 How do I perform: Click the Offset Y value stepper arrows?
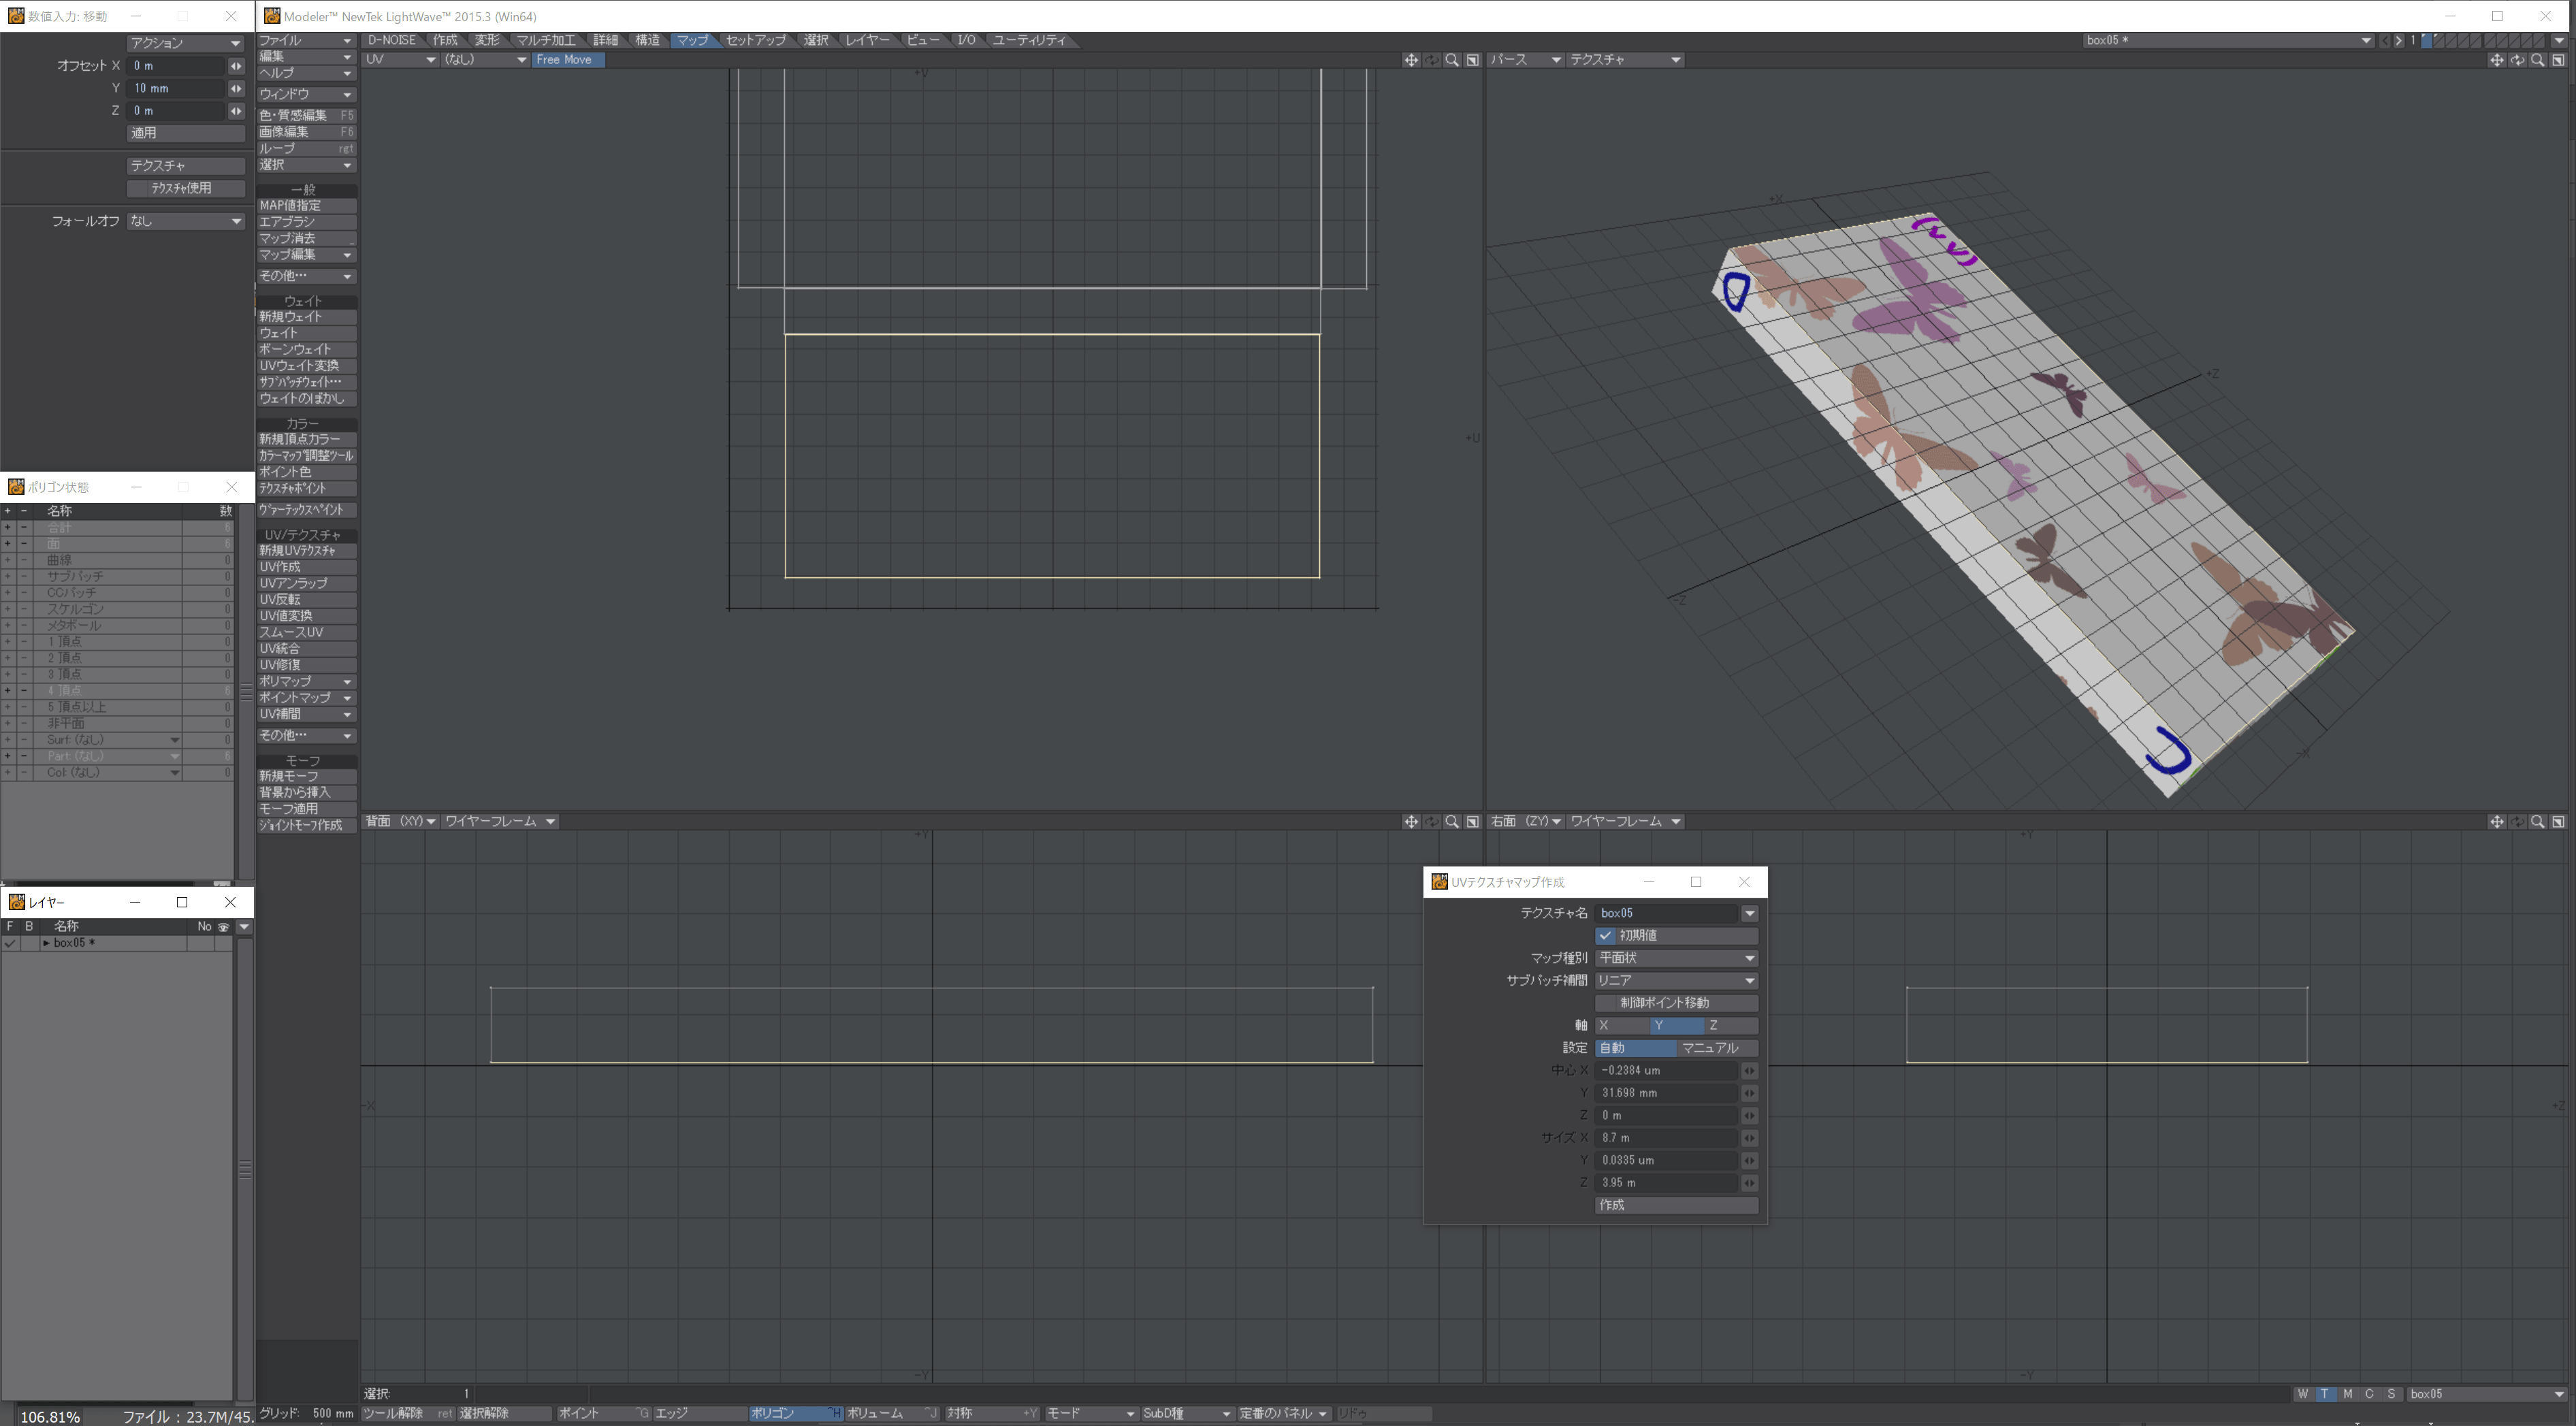(x=236, y=88)
